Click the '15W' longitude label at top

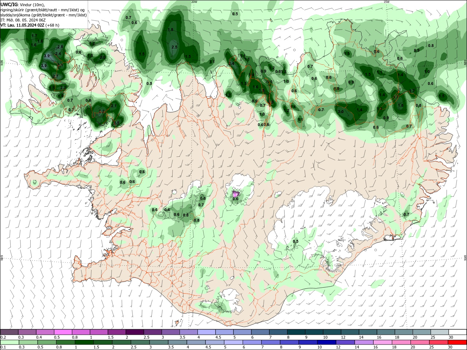click(386, 2)
